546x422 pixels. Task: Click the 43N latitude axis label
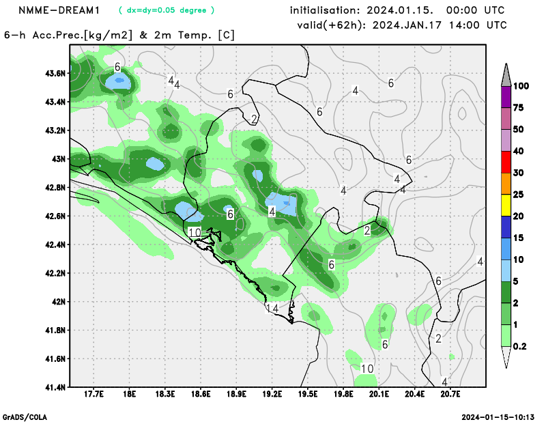[59, 159]
